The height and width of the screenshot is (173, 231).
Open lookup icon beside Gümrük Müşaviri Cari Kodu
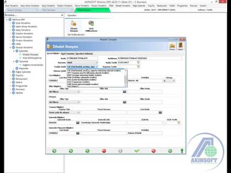point(77,133)
